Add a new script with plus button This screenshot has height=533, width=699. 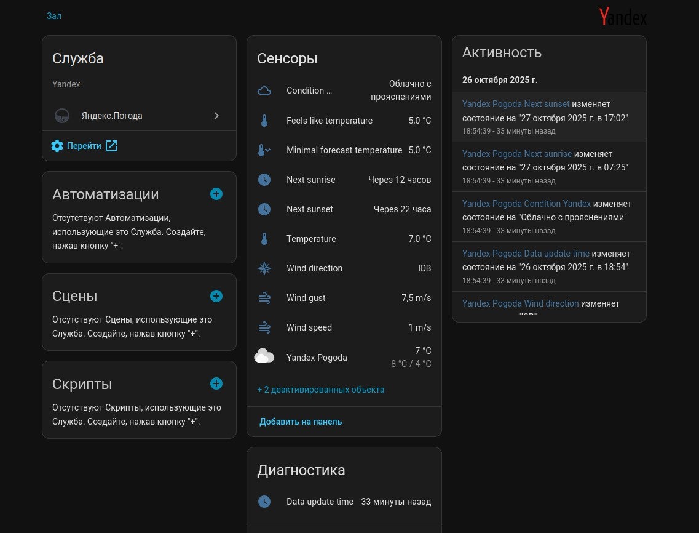tap(216, 383)
